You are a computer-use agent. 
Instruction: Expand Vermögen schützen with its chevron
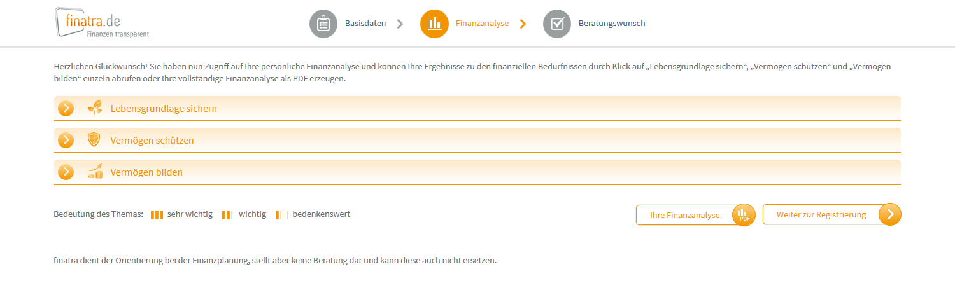(66, 140)
